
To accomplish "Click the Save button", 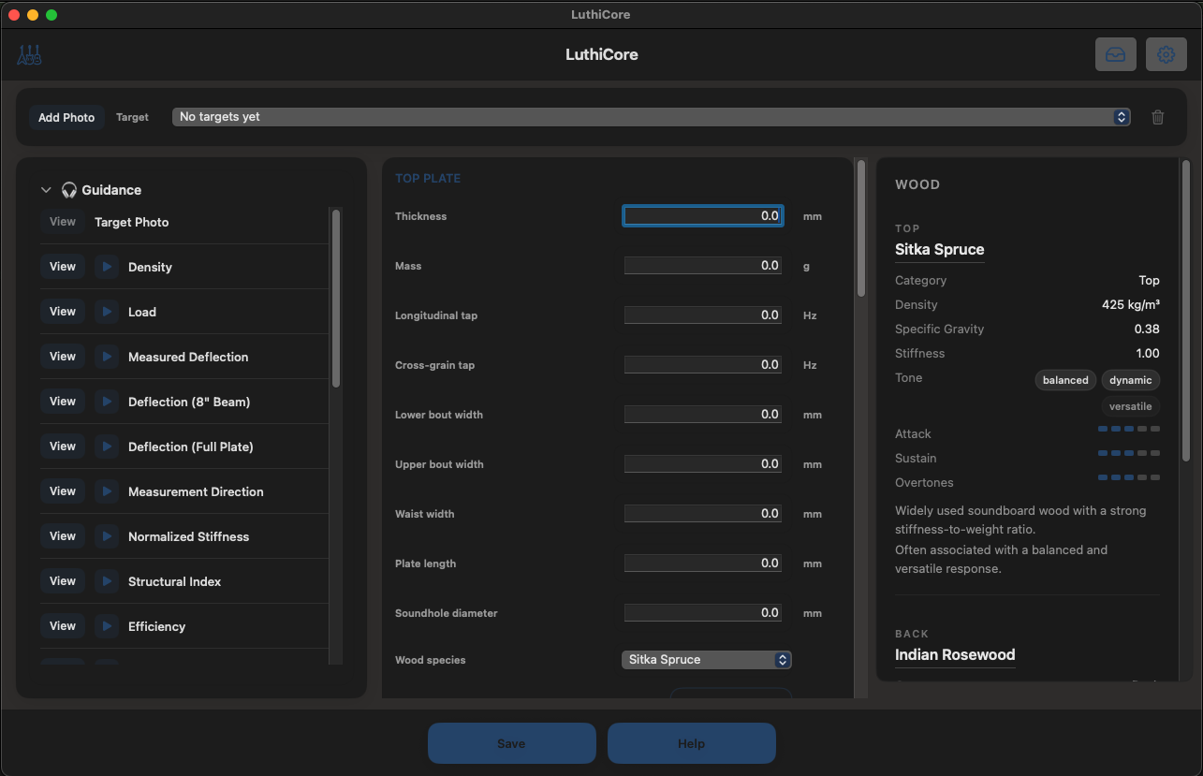I will pos(512,743).
